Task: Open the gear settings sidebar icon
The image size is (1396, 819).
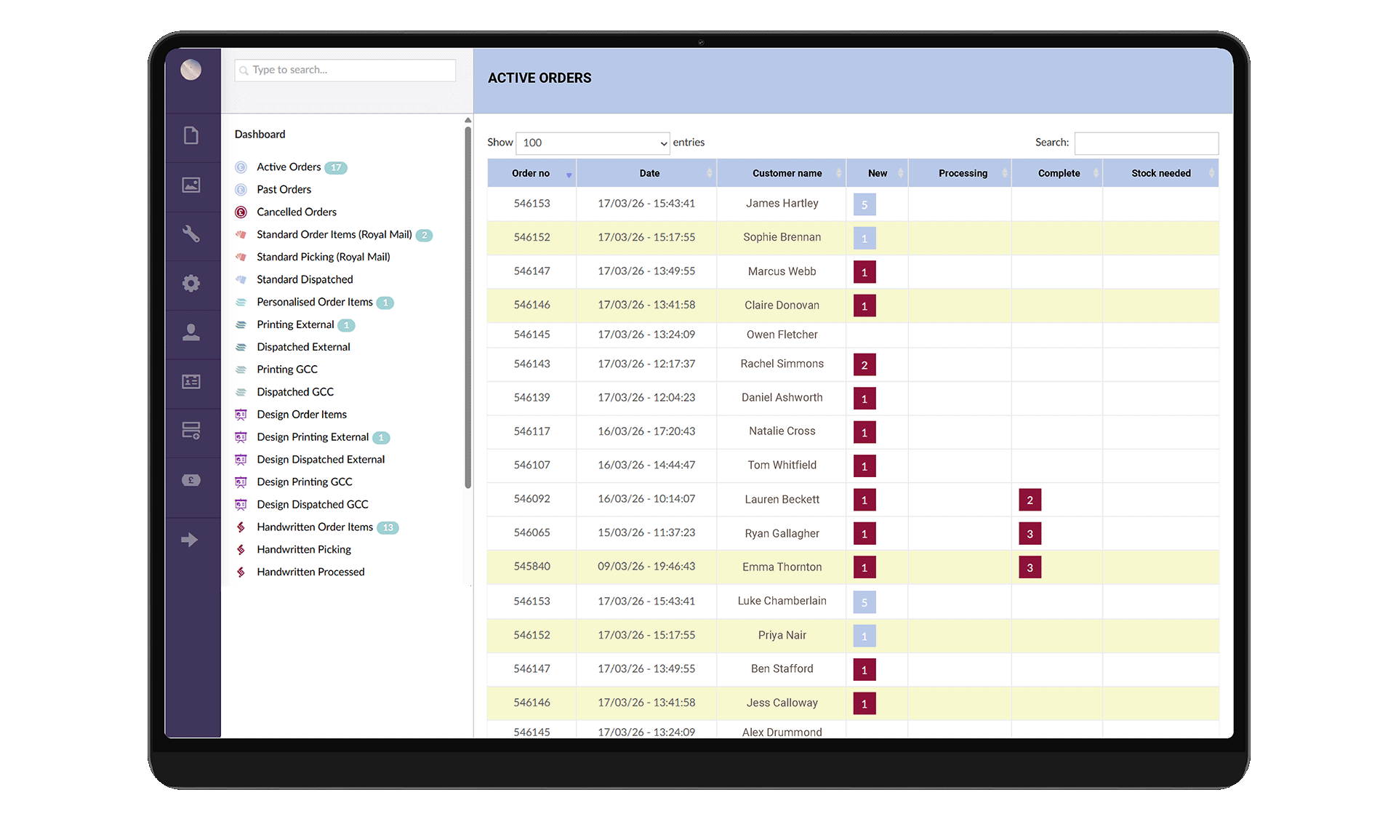Action: (191, 283)
